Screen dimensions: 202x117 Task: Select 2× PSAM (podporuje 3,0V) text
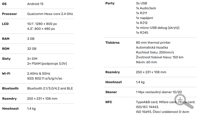pyautogui.click(x=47, y=64)
